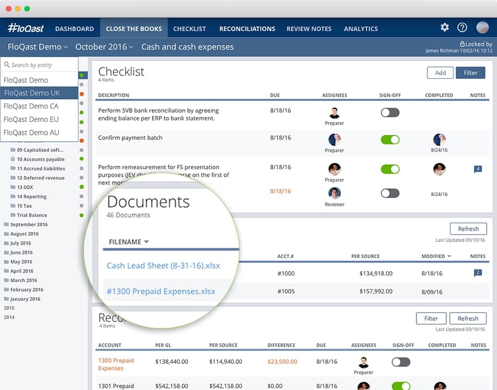The height and width of the screenshot is (390, 497).
Task: Refresh the Reconciliations panel
Action: click(468, 318)
